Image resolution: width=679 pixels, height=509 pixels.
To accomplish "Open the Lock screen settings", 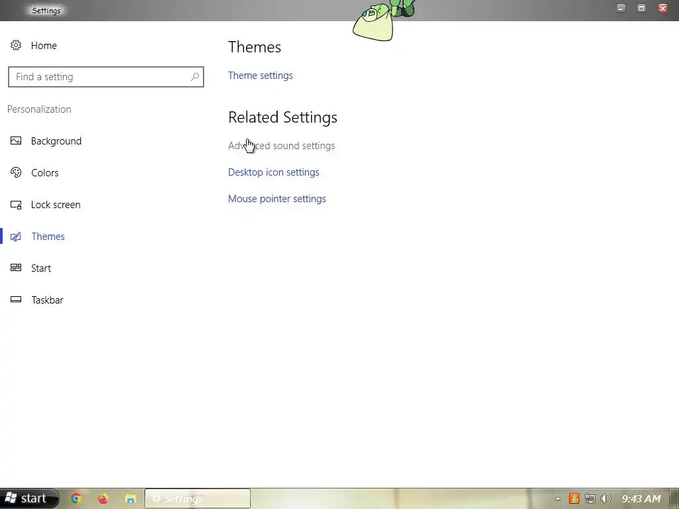I will 56,205.
